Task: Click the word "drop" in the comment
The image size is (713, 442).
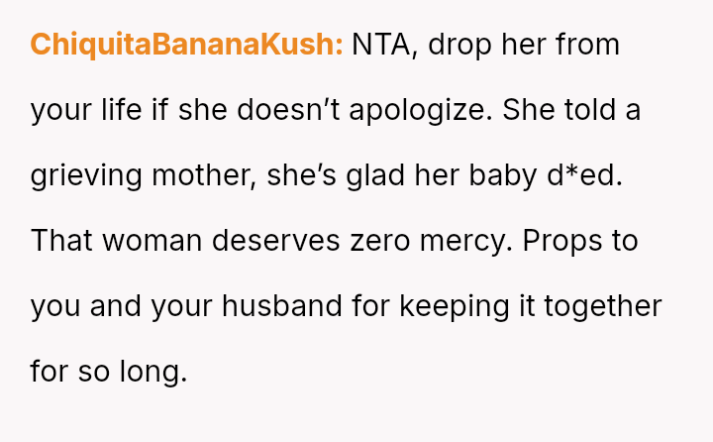Action: pos(465,46)
